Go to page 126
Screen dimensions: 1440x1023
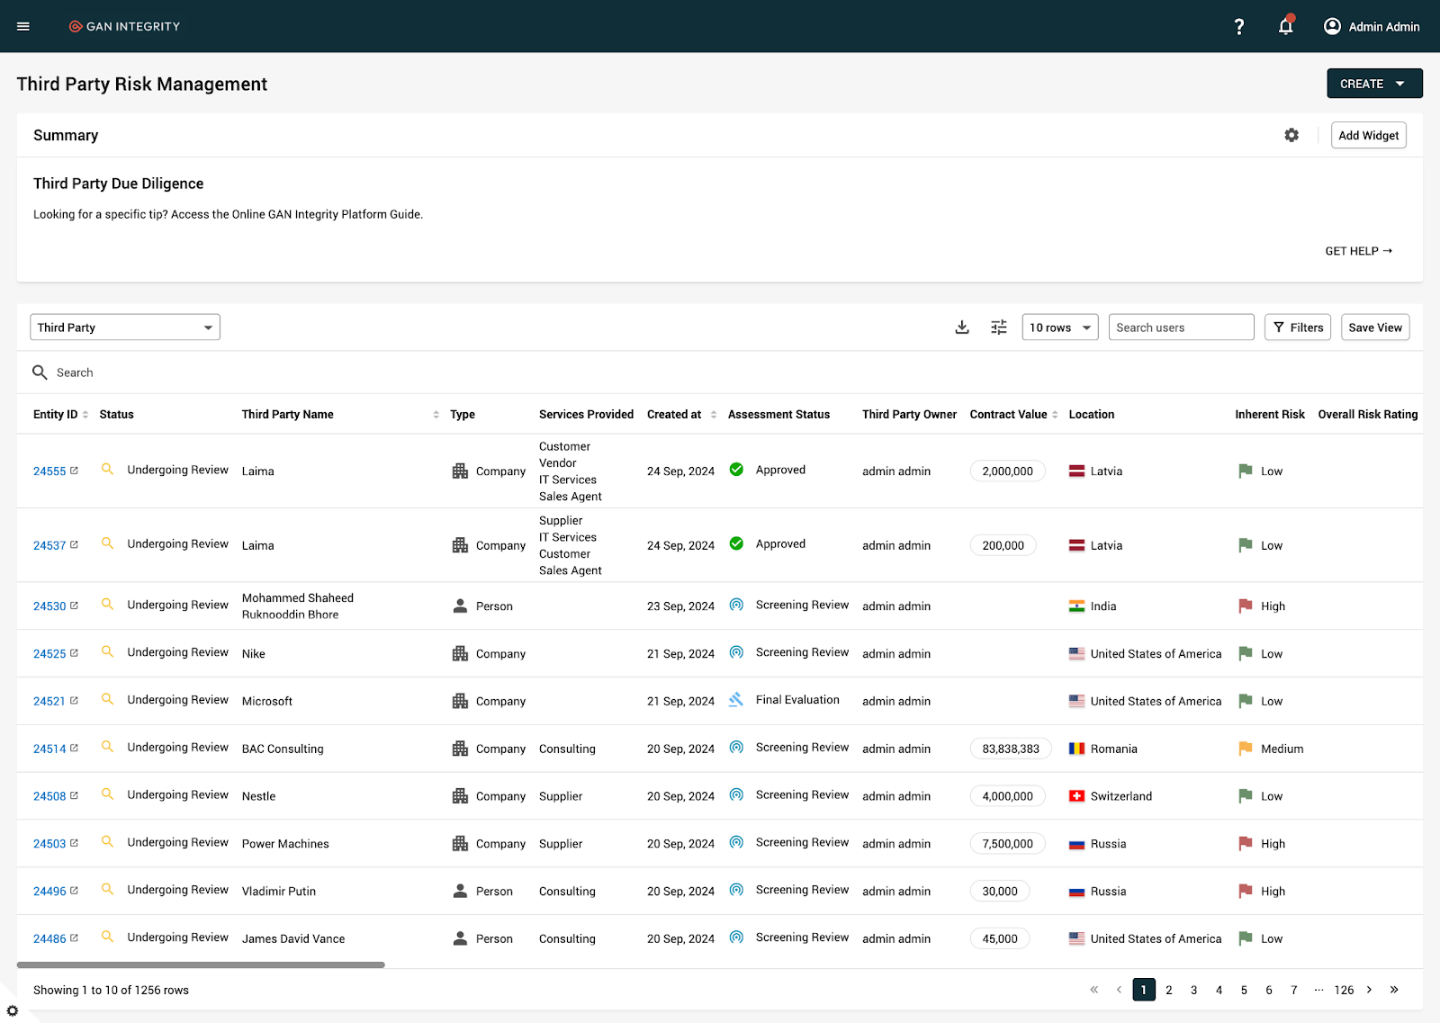1344,990
